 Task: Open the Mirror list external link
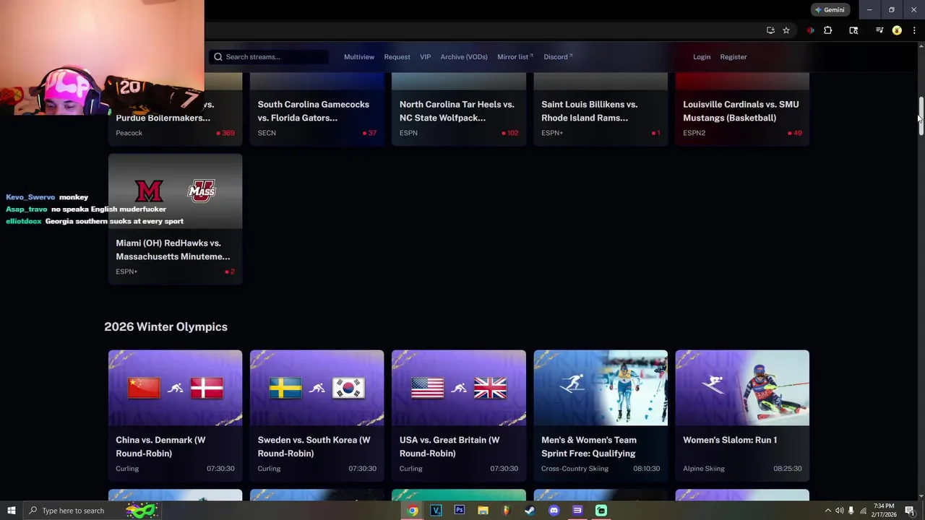point(515,57)
